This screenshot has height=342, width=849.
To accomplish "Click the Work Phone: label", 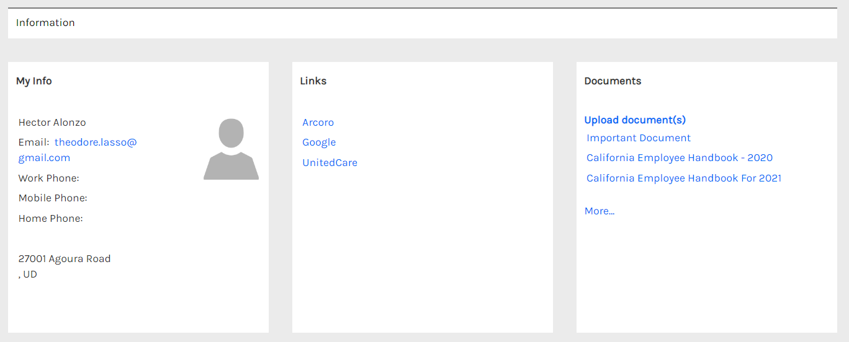I will point(49,178).
